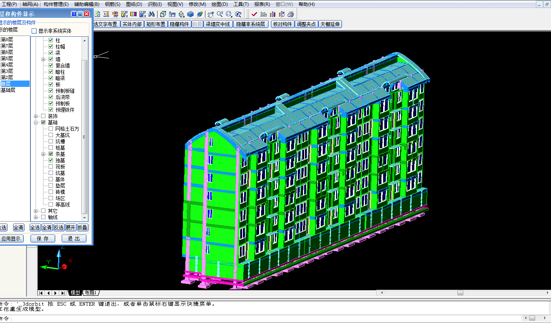Image resolution: width=551 pixels, height=323 pixels.
Task: Click the red checkmark icon in toolbar
Action: pyautogui.click(x=254, y=14)
